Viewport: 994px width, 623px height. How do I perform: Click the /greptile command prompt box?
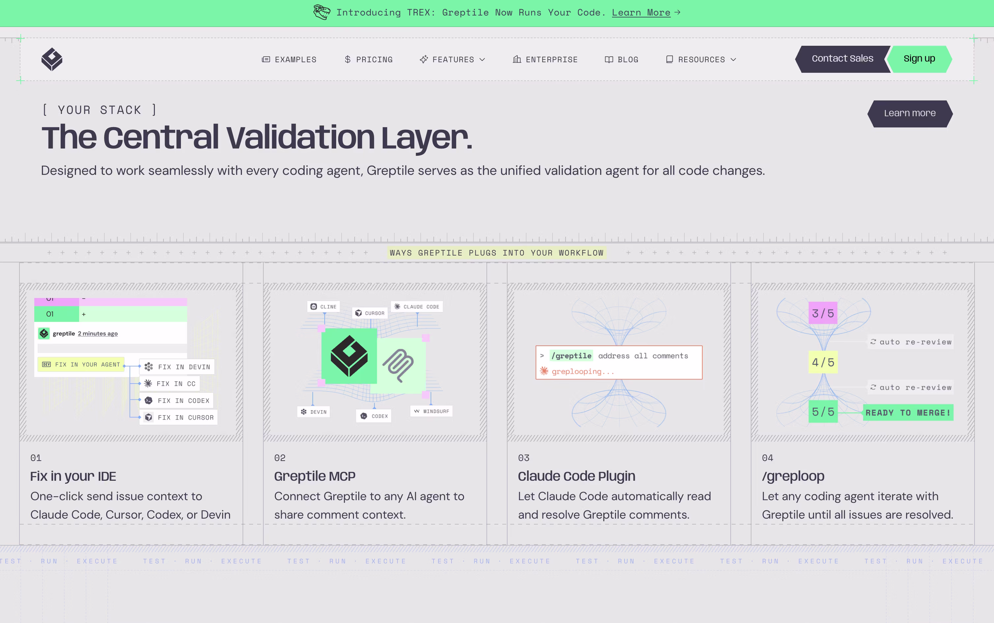point(619,363)
